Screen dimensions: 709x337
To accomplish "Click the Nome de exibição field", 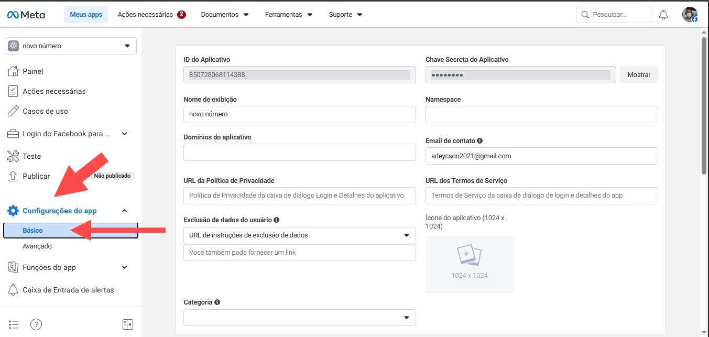I will [x=300, y=114].
